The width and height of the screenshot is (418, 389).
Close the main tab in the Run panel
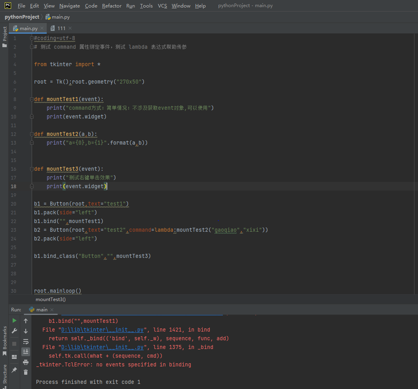point(52,309)
